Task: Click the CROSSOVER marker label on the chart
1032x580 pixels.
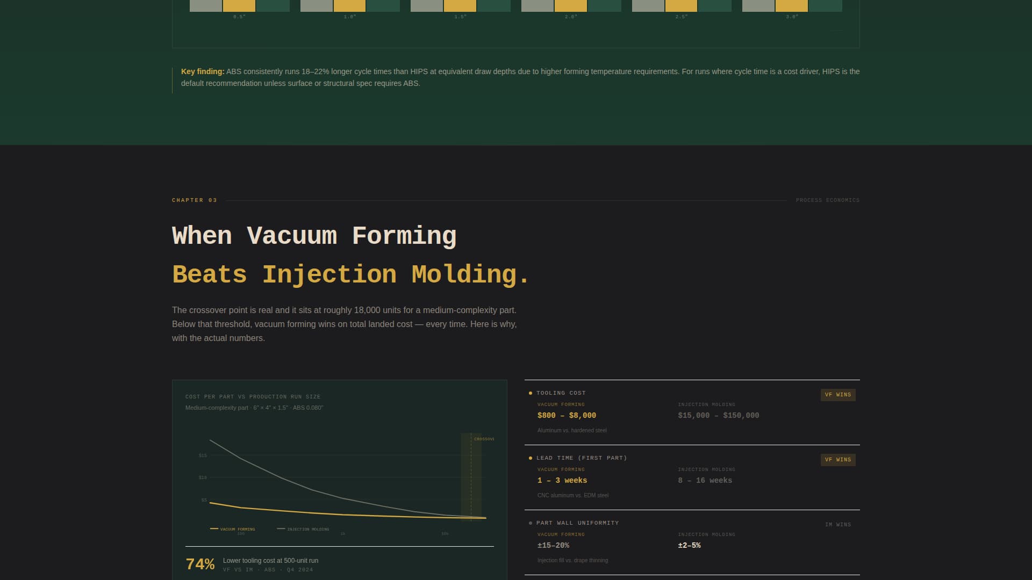Action: click(x=485, y=439)
